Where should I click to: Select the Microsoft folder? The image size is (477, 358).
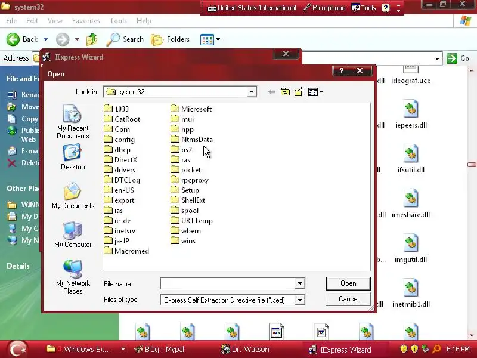pos(191,109)
